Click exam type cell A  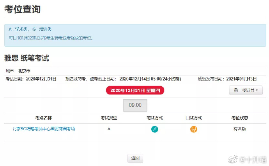109,129
